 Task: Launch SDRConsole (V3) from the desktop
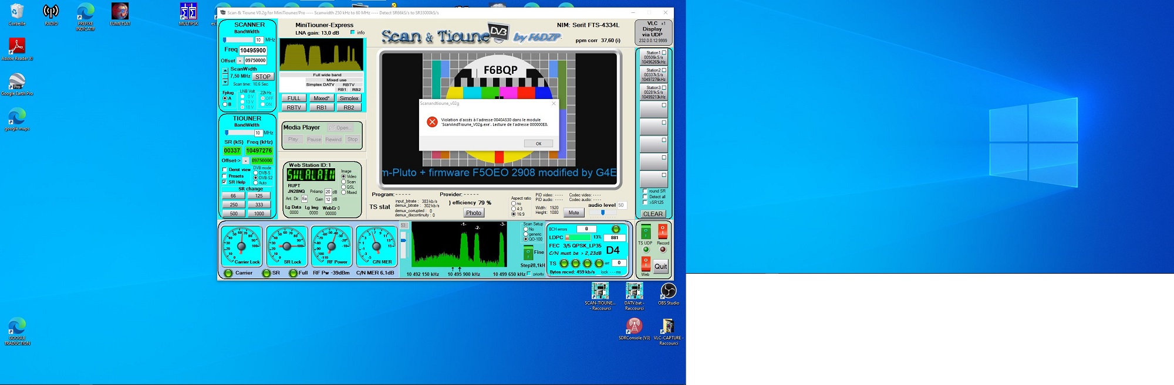[x=634, y=329]
